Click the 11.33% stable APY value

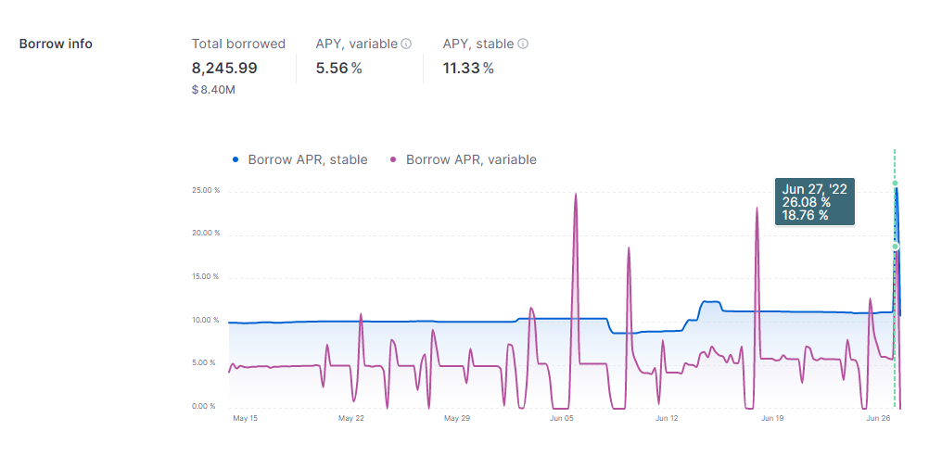(468, 68)
